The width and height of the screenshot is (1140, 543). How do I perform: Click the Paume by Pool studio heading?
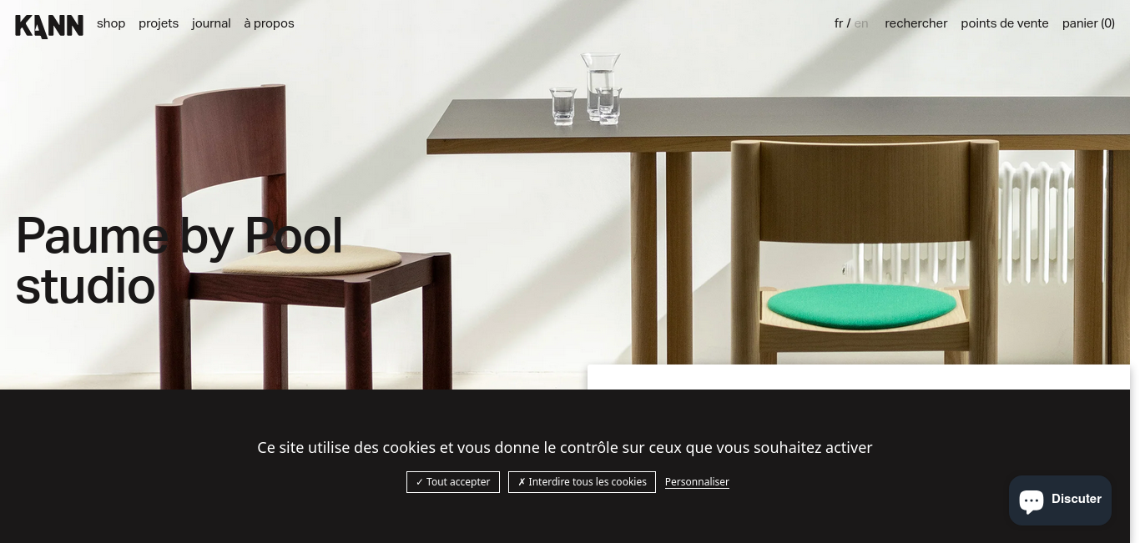tap(179, 261)
